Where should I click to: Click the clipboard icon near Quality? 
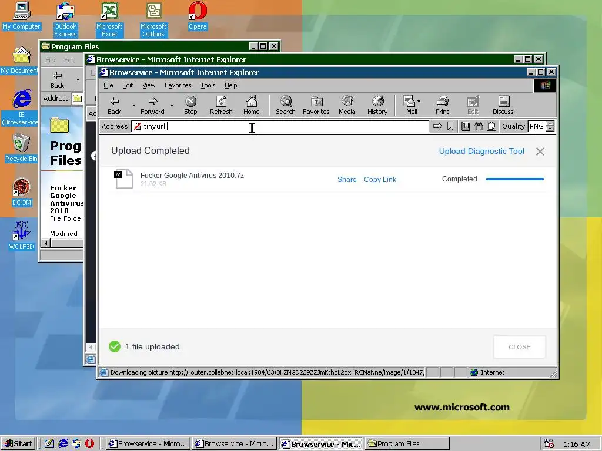coord(491,126)
